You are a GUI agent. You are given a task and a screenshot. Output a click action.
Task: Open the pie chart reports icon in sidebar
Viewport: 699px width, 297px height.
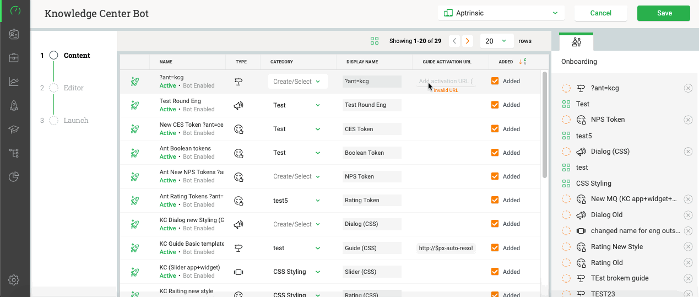tap(14, 177)
